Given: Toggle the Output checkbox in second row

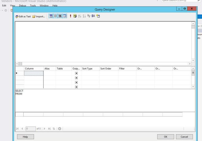Looking at the screenshot, I should click(76, 78).
